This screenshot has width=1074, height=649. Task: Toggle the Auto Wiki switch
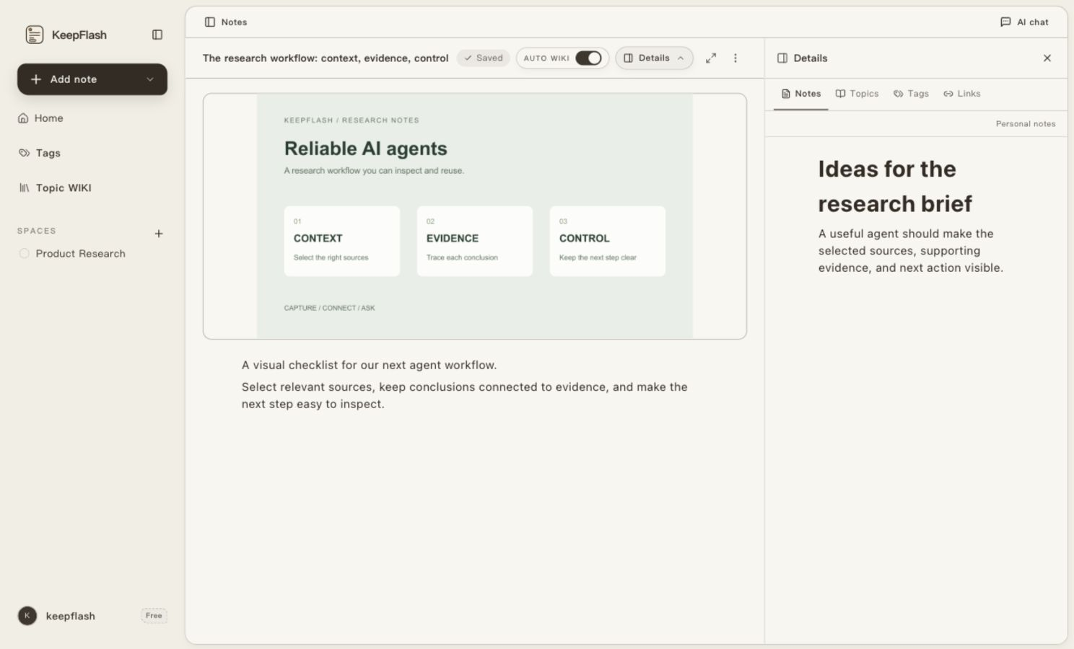pos(588,58)
